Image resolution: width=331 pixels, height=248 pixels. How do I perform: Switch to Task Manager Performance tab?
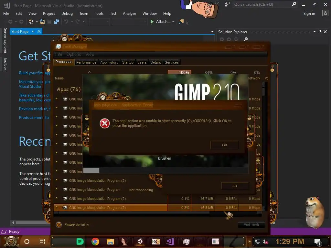[x=86, y=62]
